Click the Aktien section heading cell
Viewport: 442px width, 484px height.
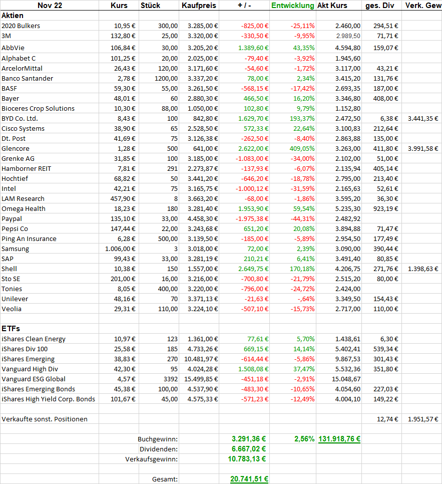pyautogui.click(x=13, y=16)
